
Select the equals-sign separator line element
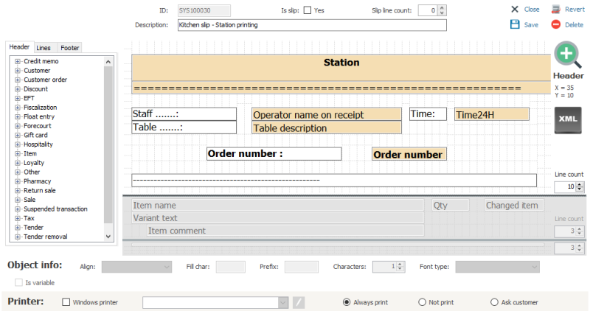341,88
